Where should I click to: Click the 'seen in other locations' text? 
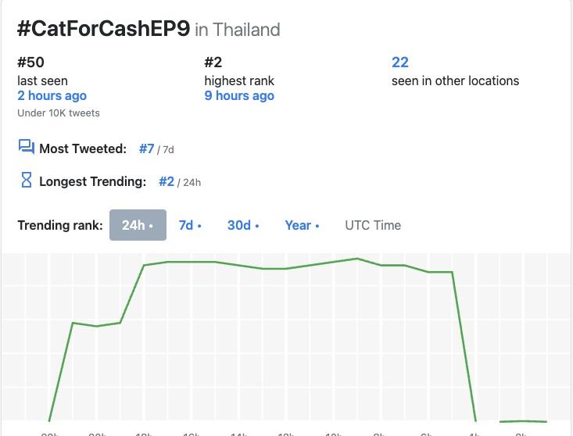pos(455,80)
